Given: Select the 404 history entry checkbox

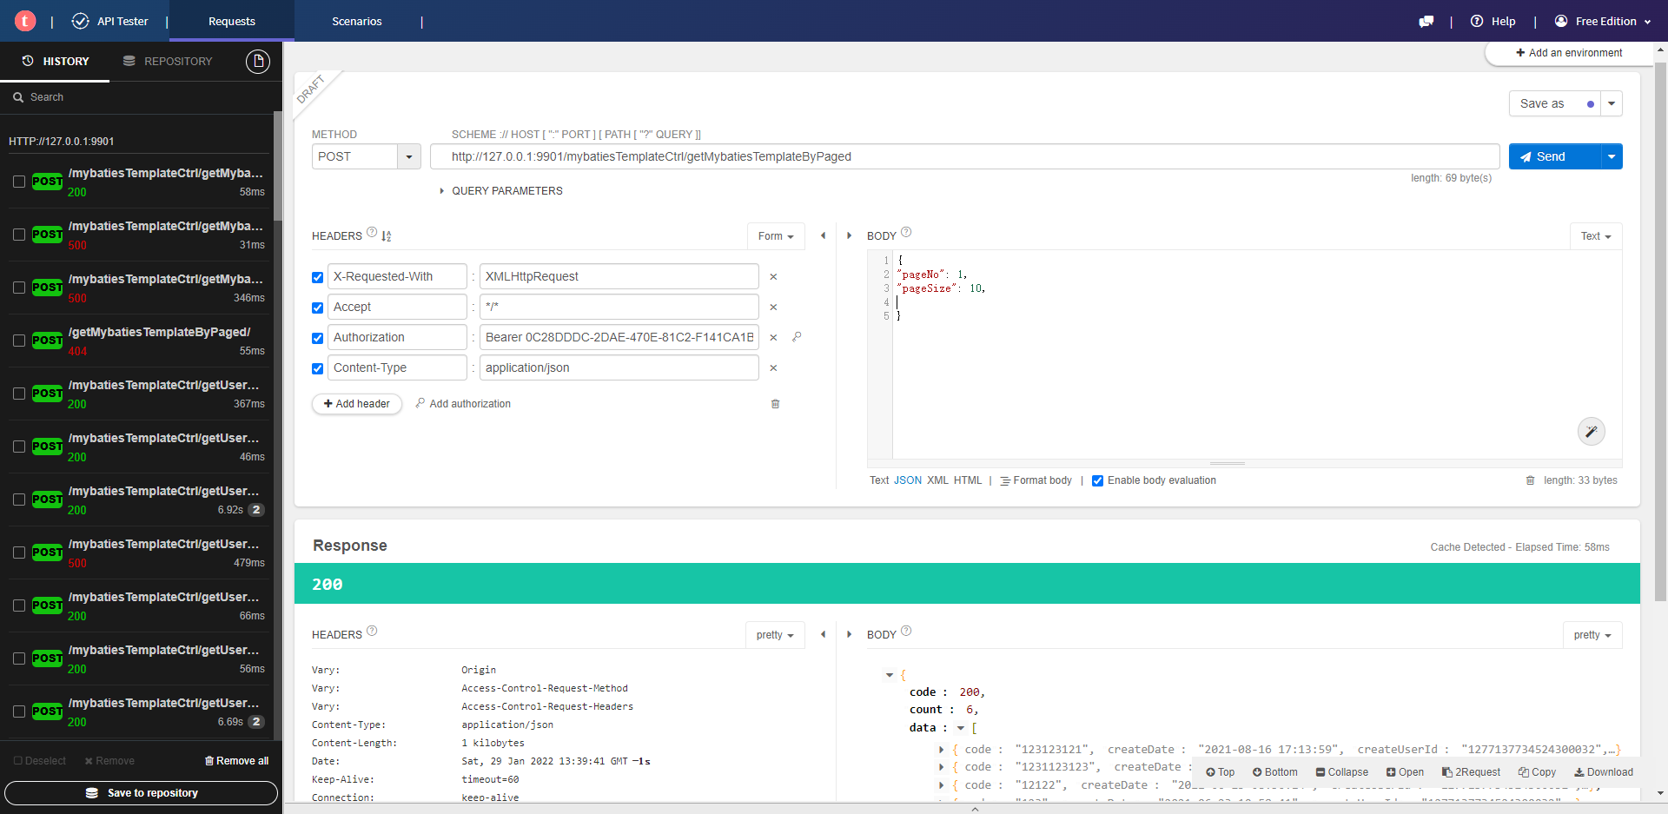Looking at the screenshot, I should [19, 341].
